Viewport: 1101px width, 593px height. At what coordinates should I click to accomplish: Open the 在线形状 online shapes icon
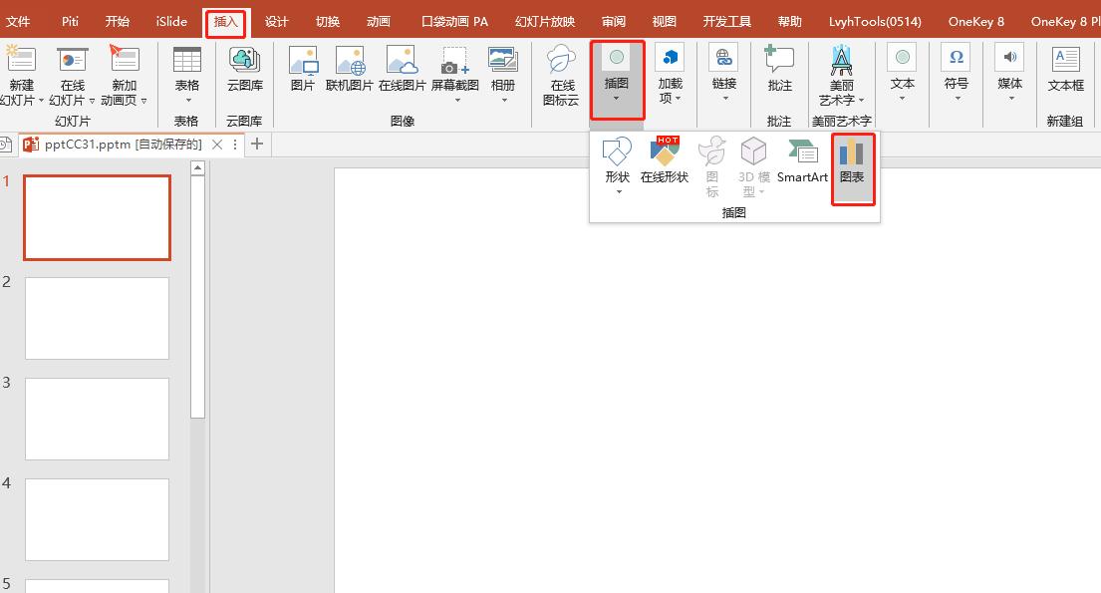665,162
